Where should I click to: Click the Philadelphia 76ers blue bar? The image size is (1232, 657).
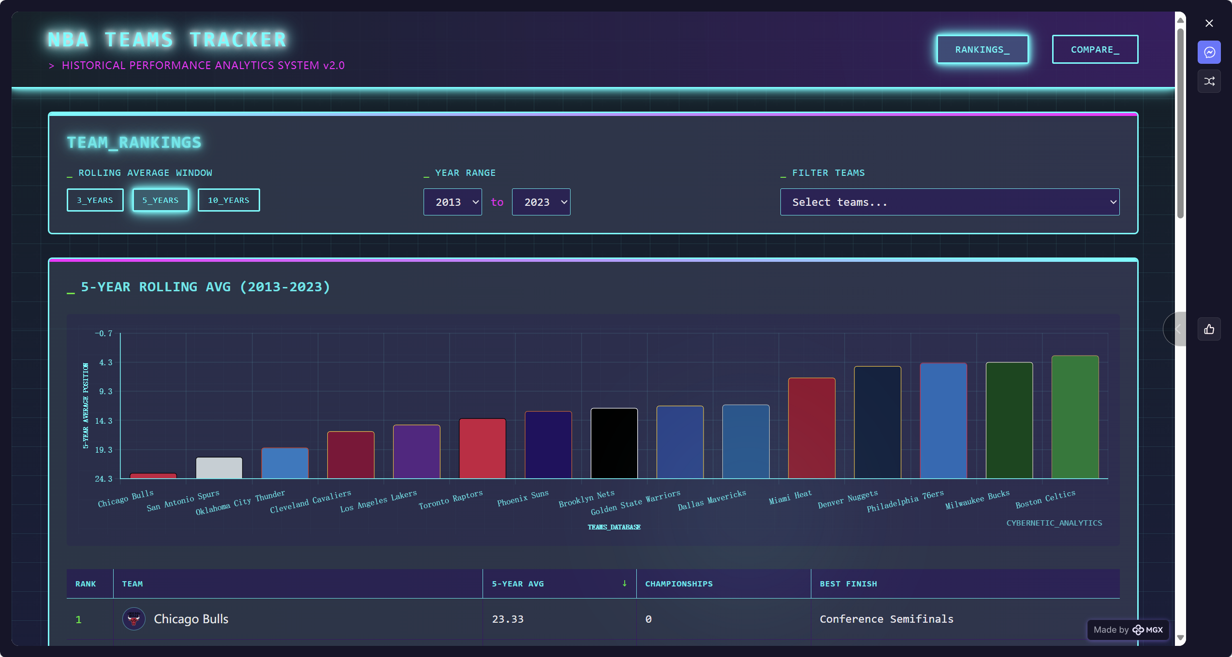(943, 421)
